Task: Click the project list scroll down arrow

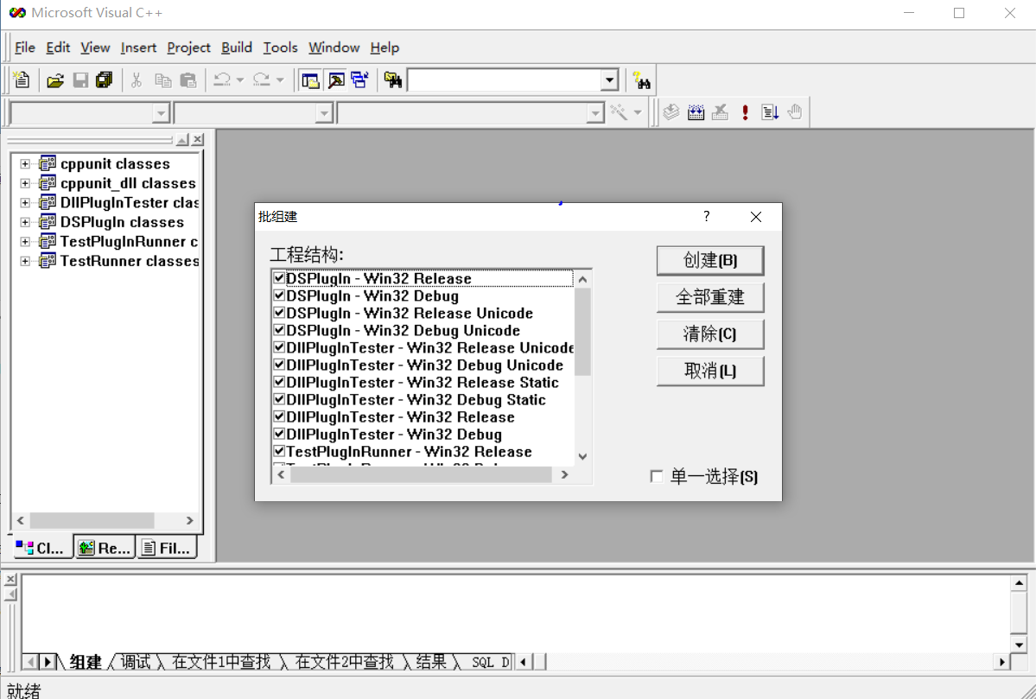Action: click(582, 456)
